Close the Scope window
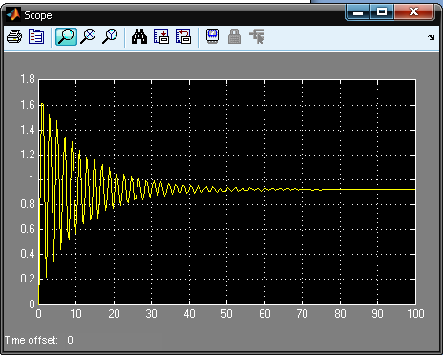Viewport: 443px width, 355px height. point(413,12)
